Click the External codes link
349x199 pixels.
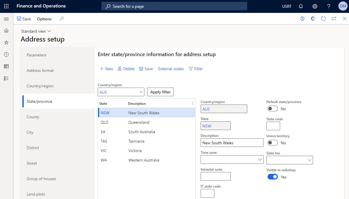tap(171, 69)
